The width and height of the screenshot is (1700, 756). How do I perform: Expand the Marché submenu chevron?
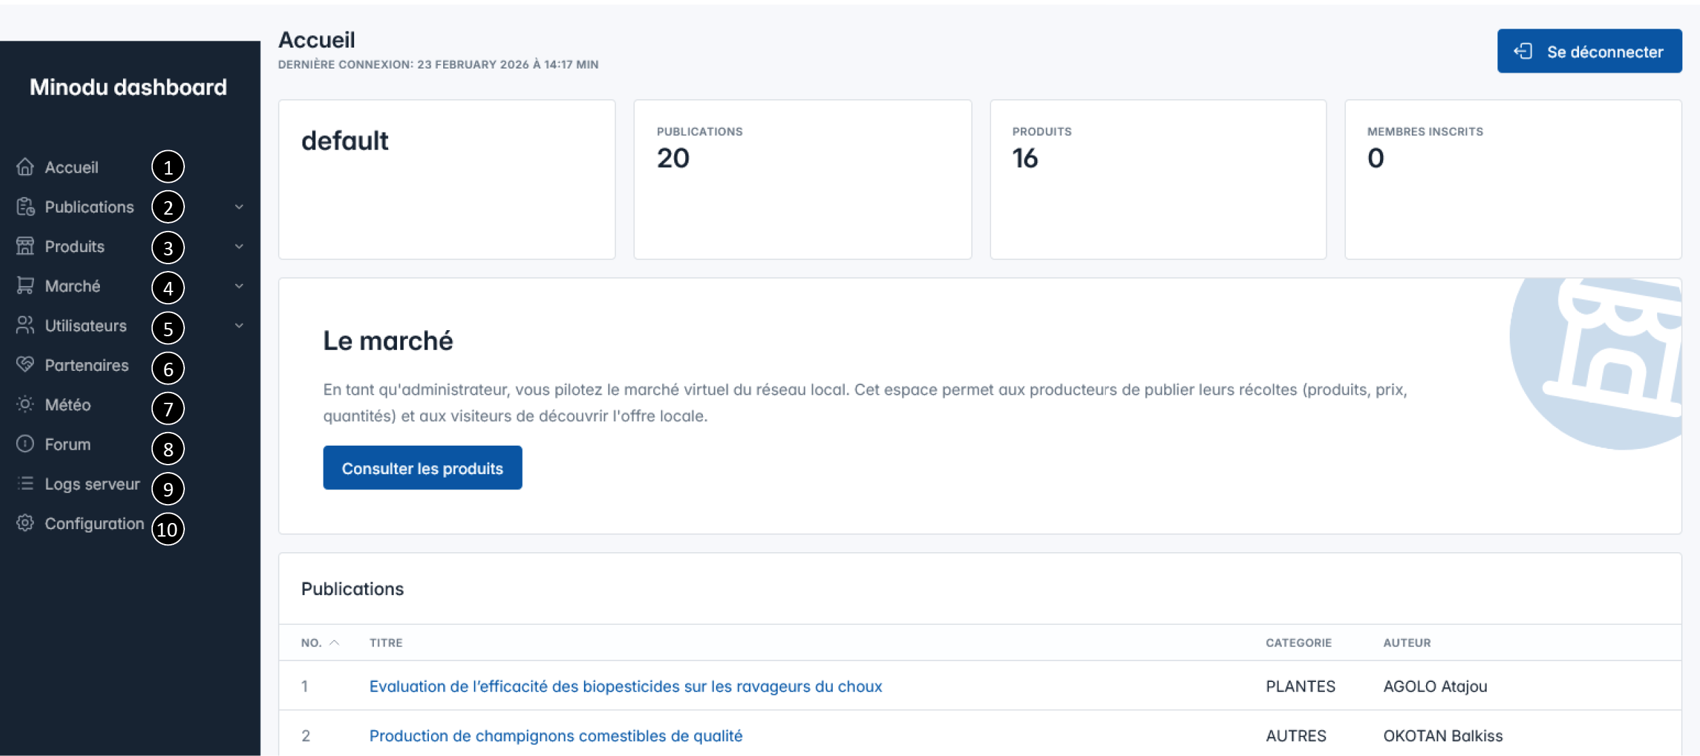point(239,286)
